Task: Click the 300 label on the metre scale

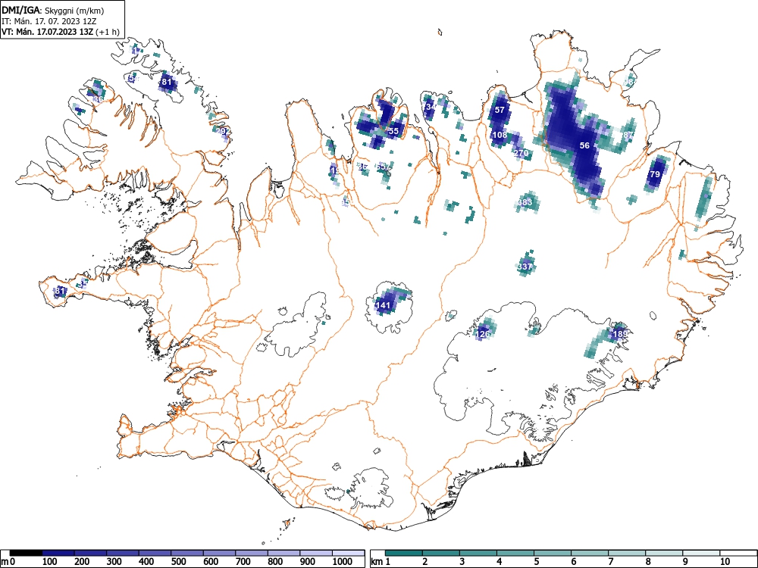Action: pyautogui.click(x=114, y=562)
